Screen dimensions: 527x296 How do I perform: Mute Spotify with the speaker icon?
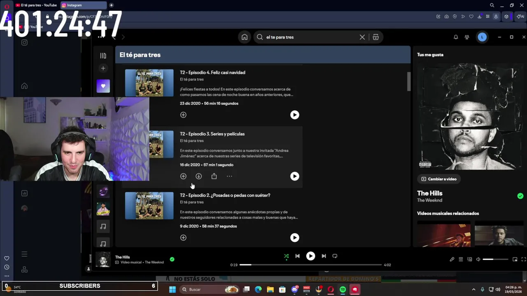(478, 259)
